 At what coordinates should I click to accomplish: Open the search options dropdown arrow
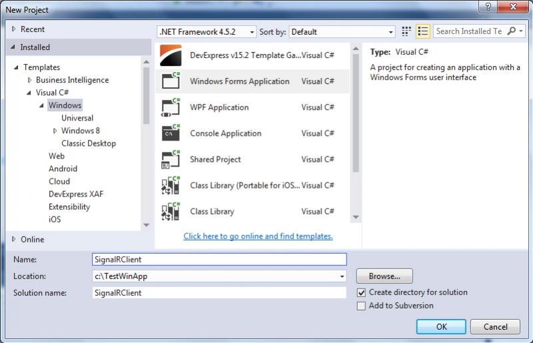521,31
